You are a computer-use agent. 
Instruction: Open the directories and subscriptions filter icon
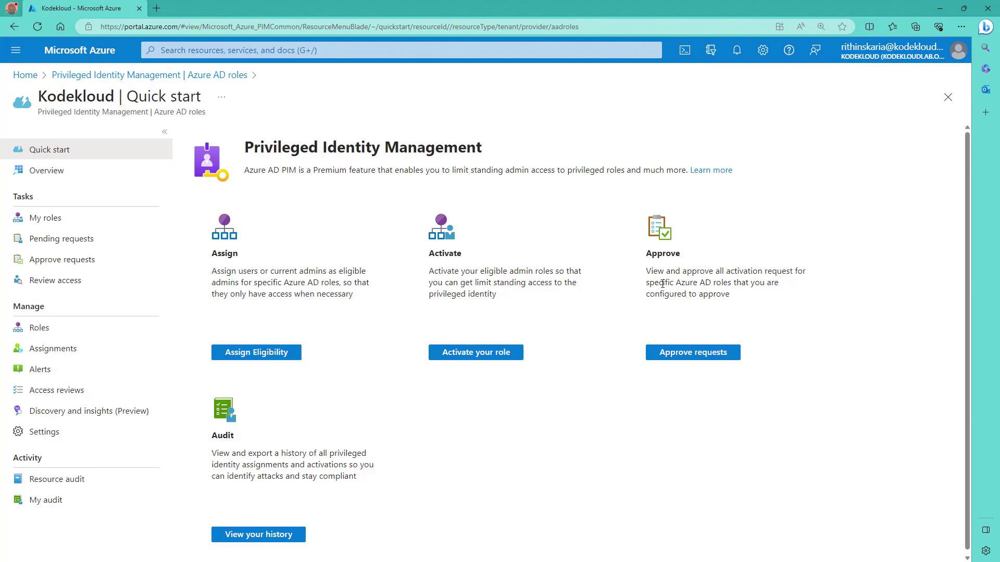711,50
